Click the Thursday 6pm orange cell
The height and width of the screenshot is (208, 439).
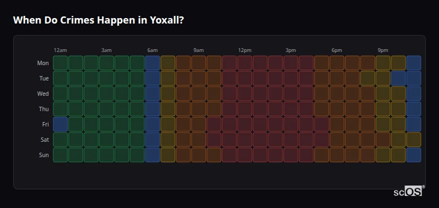[337, 109]
